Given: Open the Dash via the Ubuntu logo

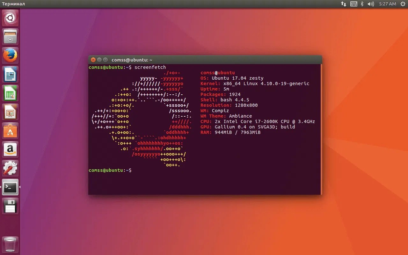Looking at the screenshot, I should [x=10, y=18].
